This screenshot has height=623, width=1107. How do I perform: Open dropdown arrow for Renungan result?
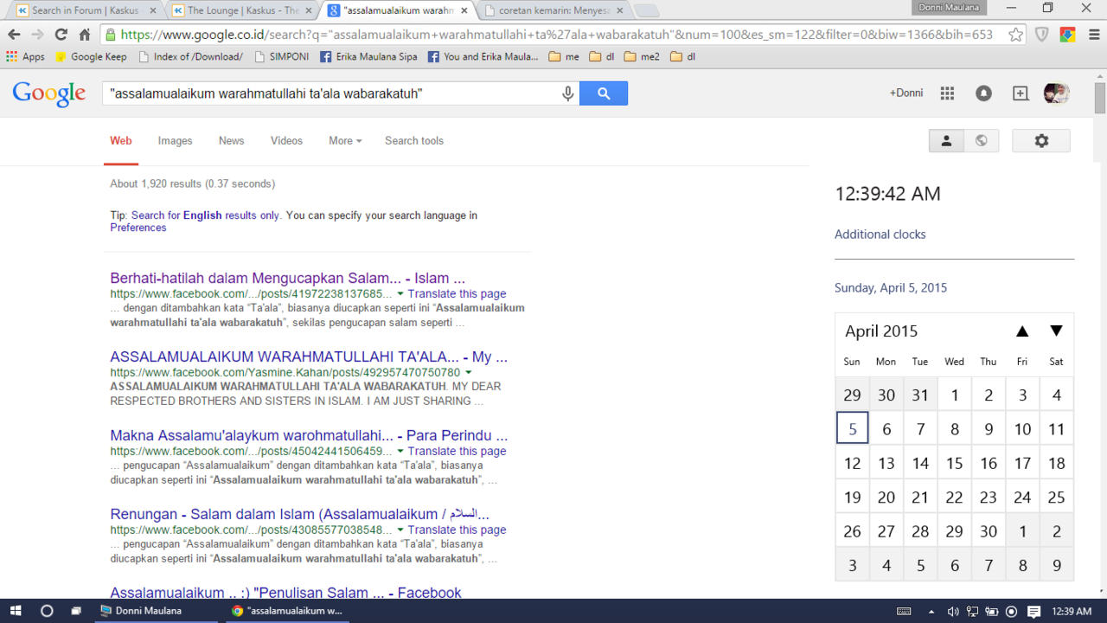click(x=400, y=530)
